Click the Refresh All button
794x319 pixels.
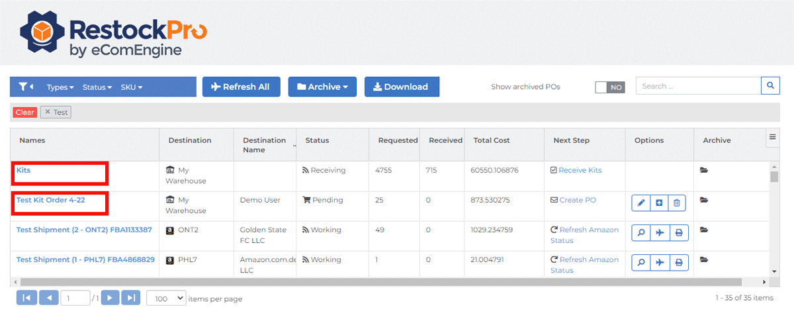(x=241, y=87)
